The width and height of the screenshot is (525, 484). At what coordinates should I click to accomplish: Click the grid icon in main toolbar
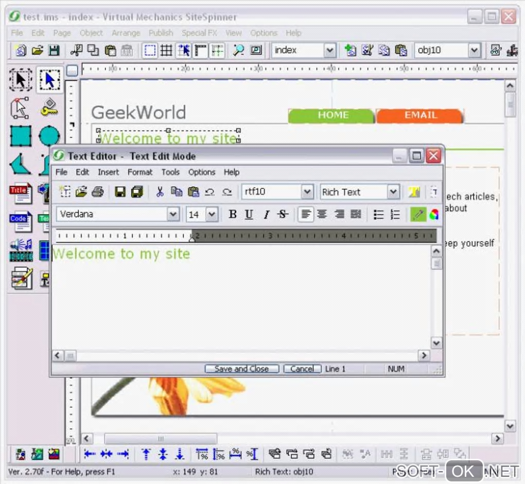pyautogui.click(x=166, y=50)
